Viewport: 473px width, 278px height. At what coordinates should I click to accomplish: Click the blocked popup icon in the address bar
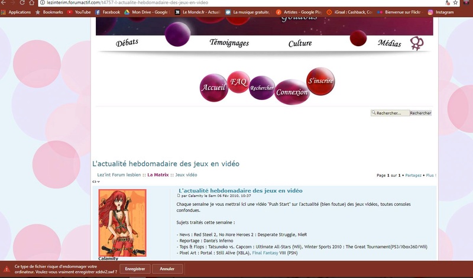click(x=448, y=2)
